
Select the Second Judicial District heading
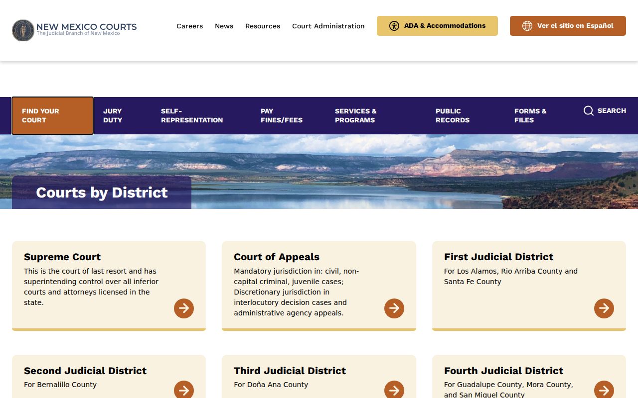coord(85,371)
